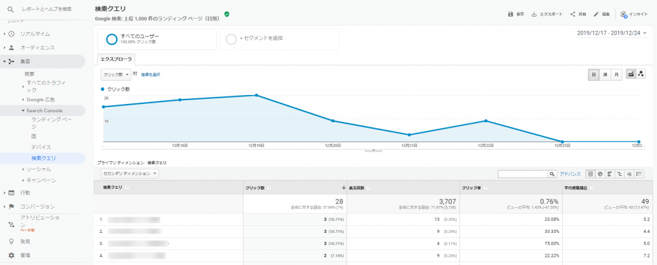Select the 日 (day) granularity toggle

coord(594,74)
